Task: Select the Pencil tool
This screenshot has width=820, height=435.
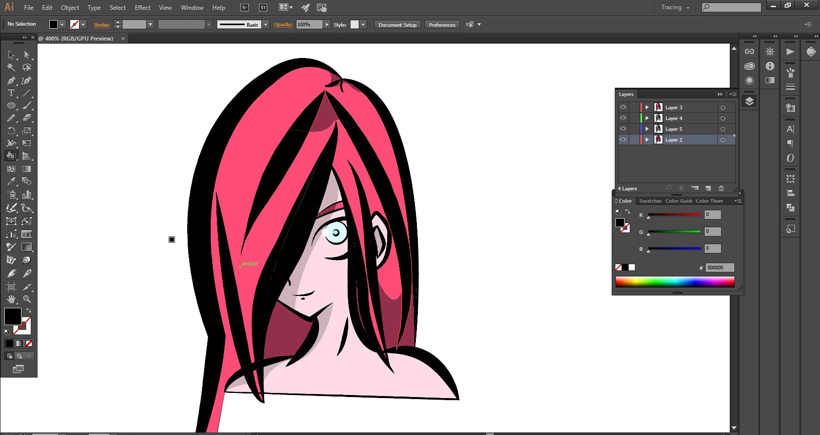Action: click(x=11, y=118)
